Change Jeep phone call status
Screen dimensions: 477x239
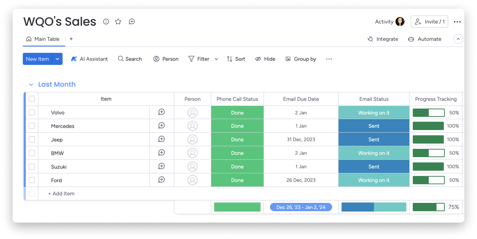tap(237, 140)
